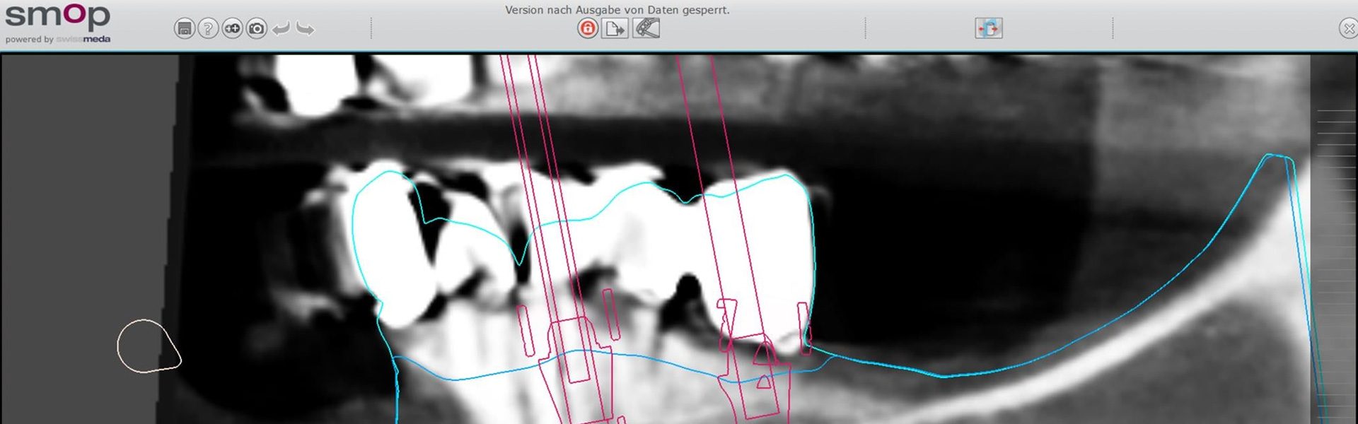
Task: Click the undo arrow
Action: coord(281,29)
